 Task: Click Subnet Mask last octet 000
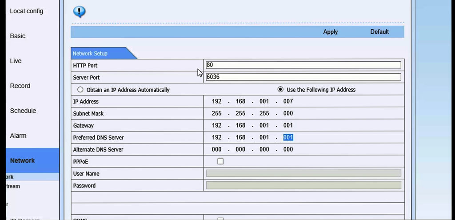coord(288,113)
